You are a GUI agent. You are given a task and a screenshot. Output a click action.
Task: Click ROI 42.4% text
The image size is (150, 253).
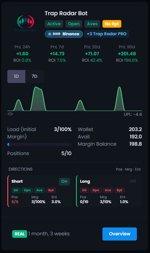pos(92,60)
